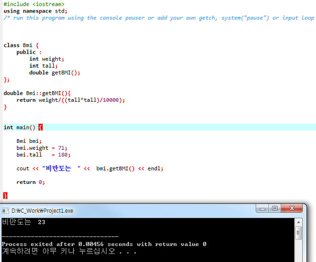
Task: Click the highlighted 'int main()' line
Action: [160, 127]
